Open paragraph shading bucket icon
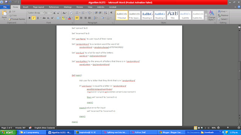Viewport: 241px width, 135px height. (102, 18)
